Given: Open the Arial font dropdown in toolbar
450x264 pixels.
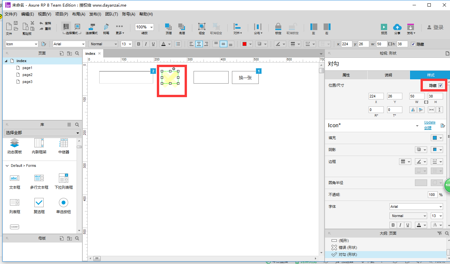Looking at the screenshot, I should point(69,44).
